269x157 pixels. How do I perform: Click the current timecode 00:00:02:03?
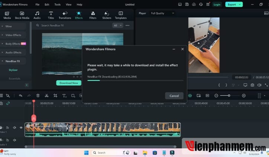click(x=242, y=78)
